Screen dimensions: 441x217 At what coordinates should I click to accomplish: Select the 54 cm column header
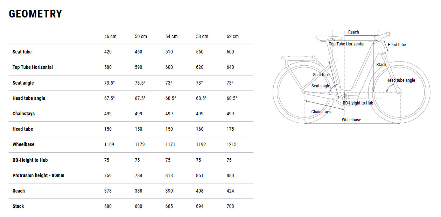click(171, 36)
